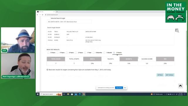188x106 pixels.
Task: Click the active browser tab
Action: (46, 12)
